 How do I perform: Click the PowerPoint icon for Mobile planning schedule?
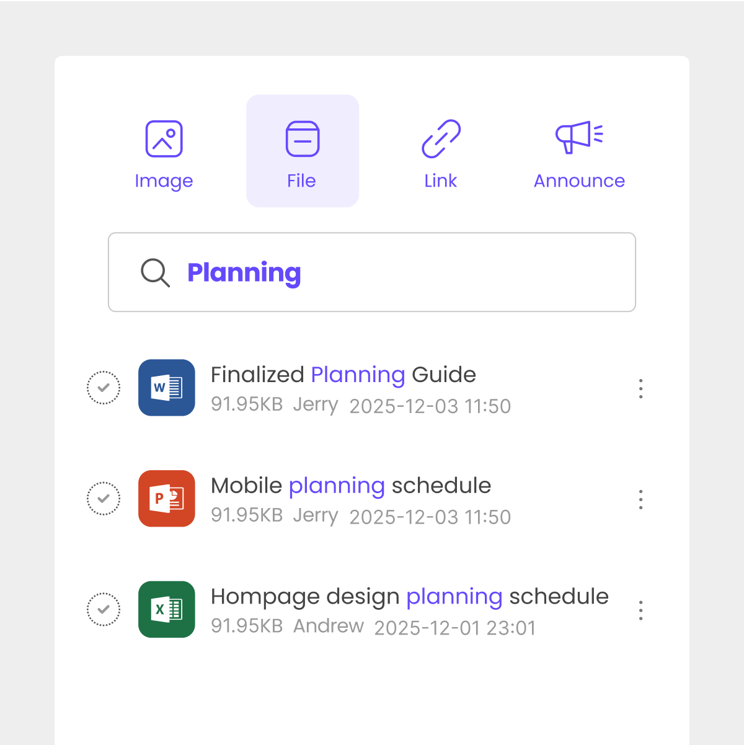click(x=166, y=499)
